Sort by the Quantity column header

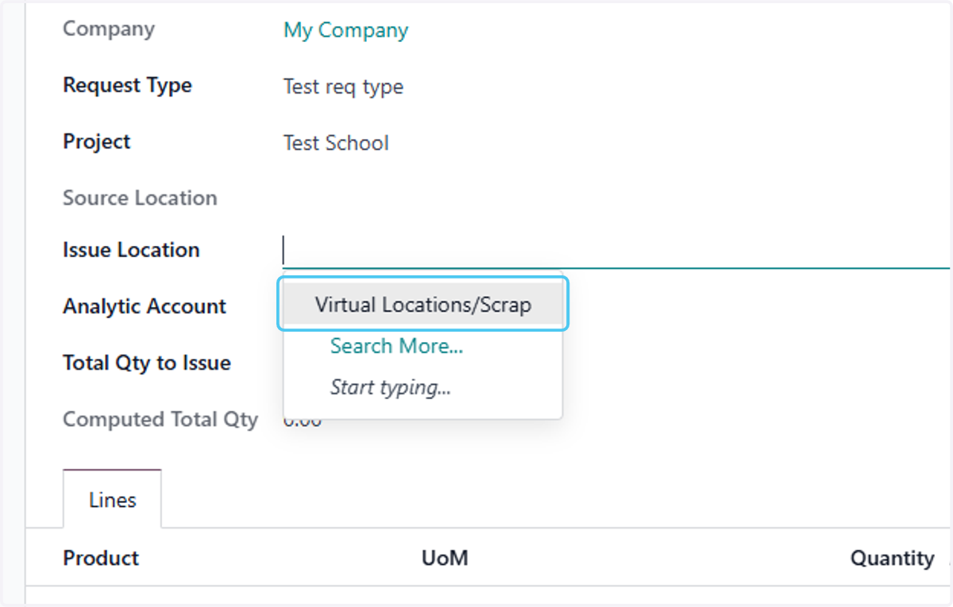[x=892, y=558]
